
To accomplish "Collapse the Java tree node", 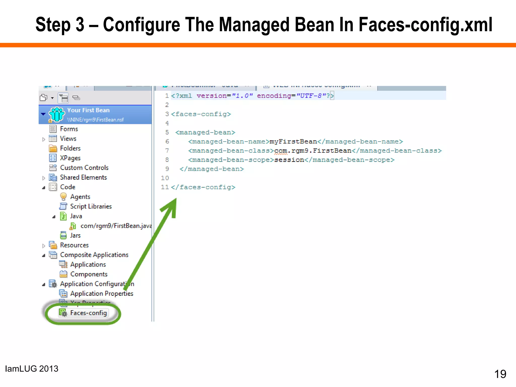I will click(54, 216).
